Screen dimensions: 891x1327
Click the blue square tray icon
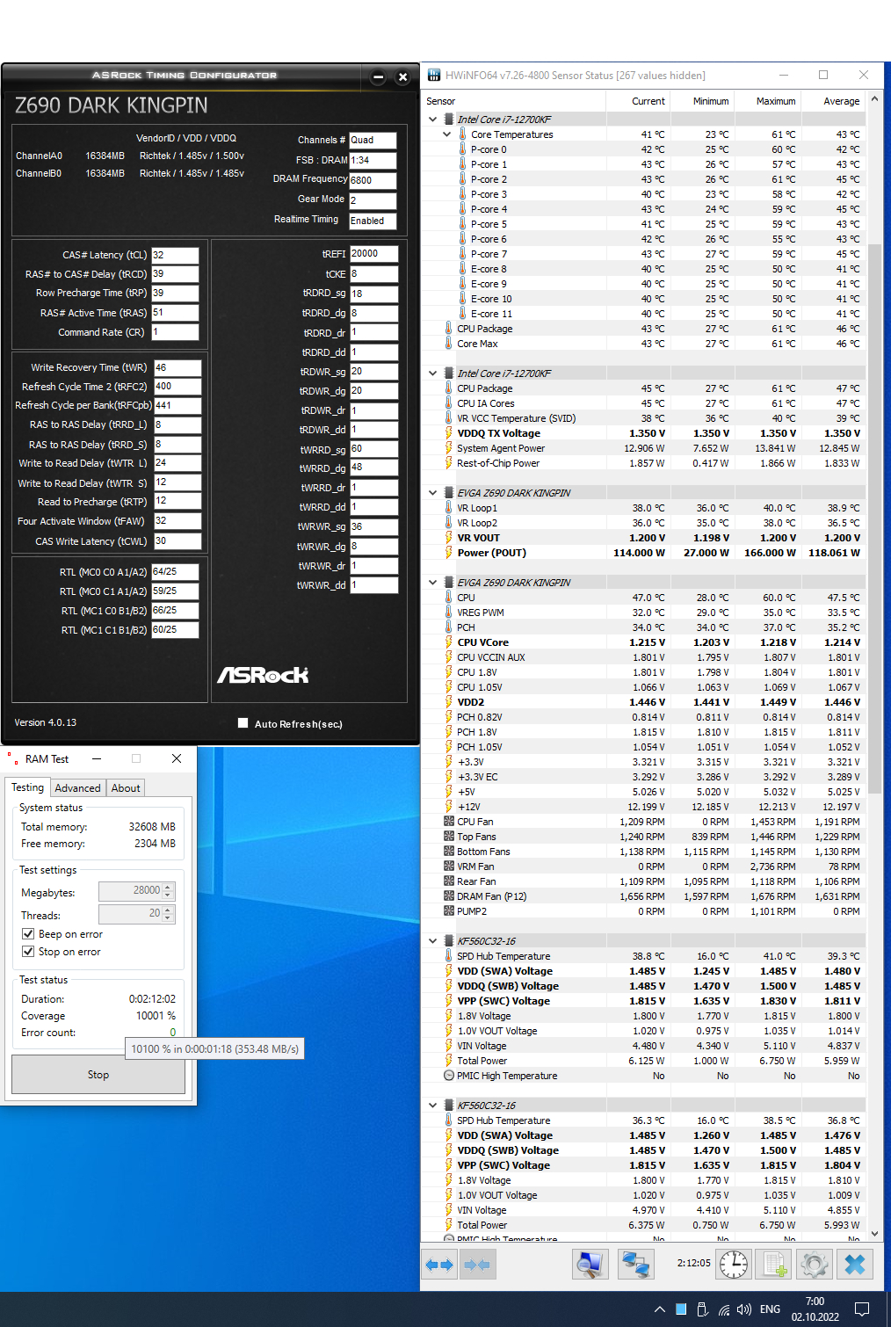pyautogui.click(x=681, y=1309)
